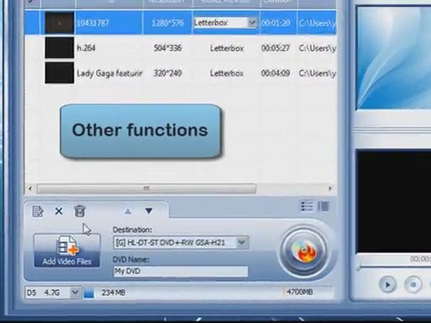431x323 pixels.
Task: Open the D5 4.7G disc size dropdown
Action: pos(75,293)
